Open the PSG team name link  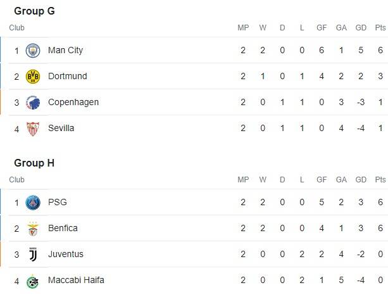pos(57,203)
